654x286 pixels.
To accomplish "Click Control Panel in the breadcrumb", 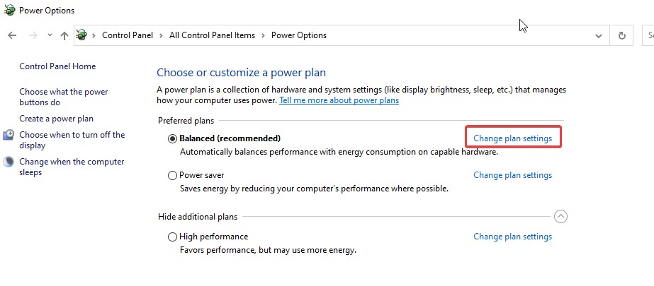I will pyautogui.click(x=128, y=35).
